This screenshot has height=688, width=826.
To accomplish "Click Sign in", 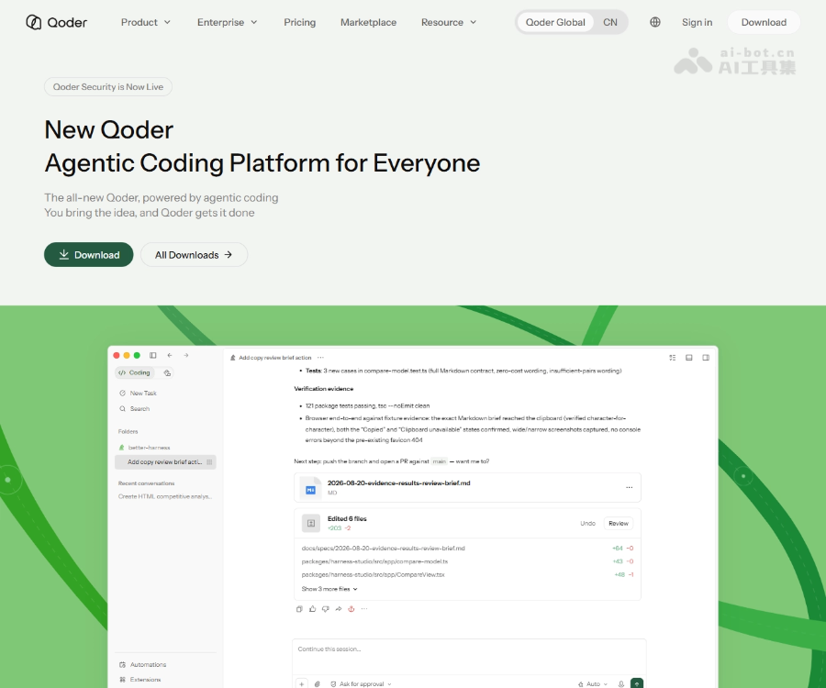I will (697, 22).
